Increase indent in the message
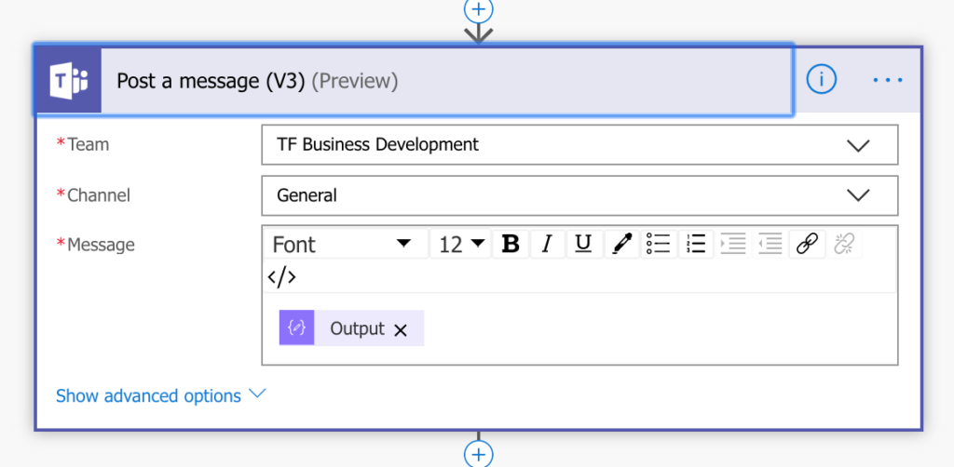The image size is (954, 467). pyautogui.click(x=733, y=245)
